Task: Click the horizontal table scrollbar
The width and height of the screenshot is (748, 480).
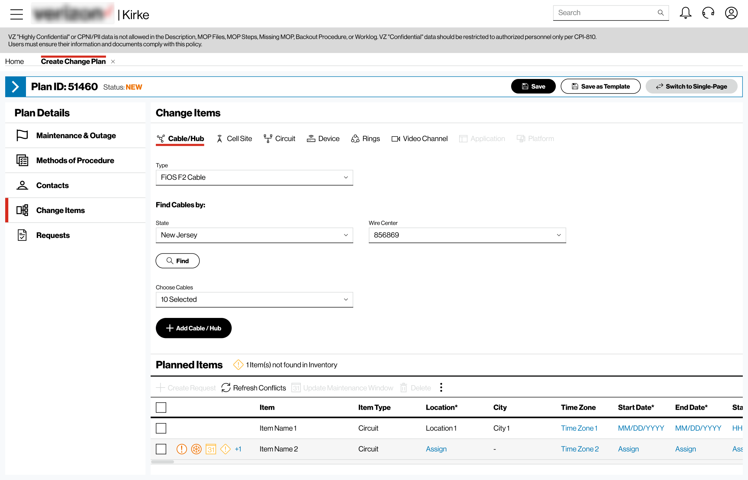Action: click(x=162, y=462)
